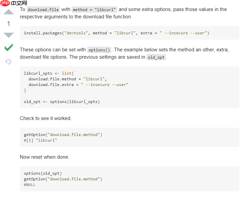The height and width of the screenshot is (198, 244).
Task: Click the libcurl_opts <- list( line
Action: [x=49, y=73]
